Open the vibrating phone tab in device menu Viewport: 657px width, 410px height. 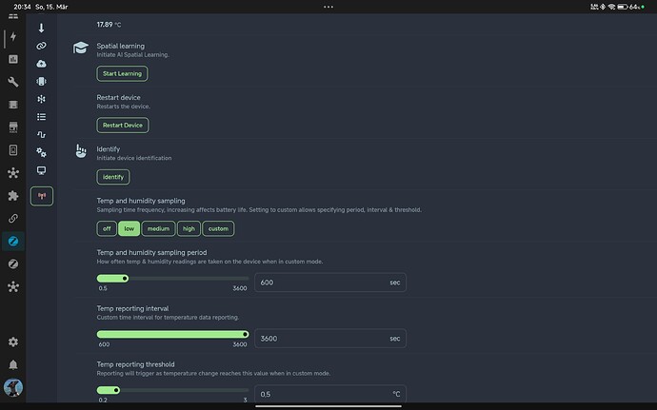pos(42,81)
